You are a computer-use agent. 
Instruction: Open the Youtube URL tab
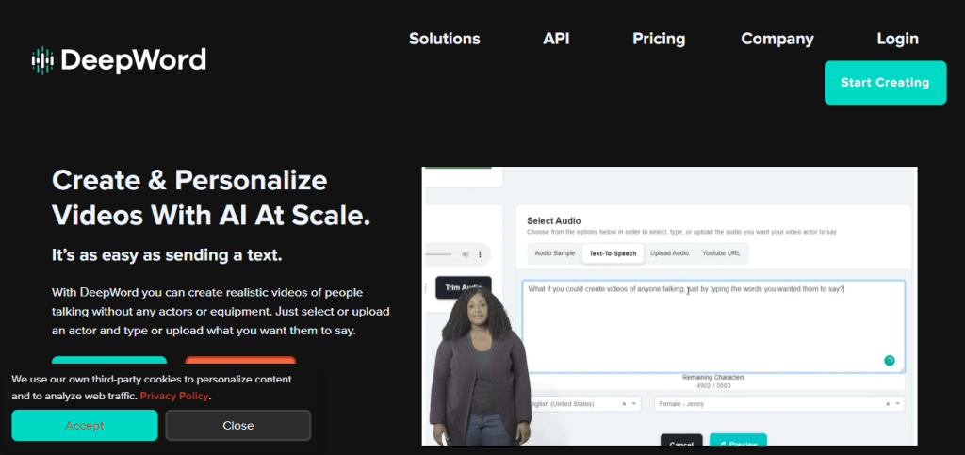pyautogui.click(x=721, y=253)
